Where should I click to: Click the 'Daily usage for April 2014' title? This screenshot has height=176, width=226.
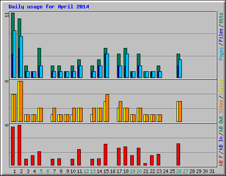[x=49, y=7]
